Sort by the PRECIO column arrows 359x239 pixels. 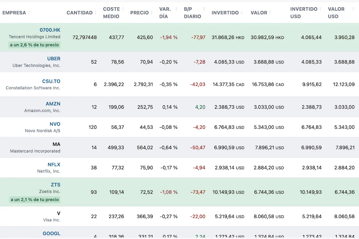(x=151, y=13)
